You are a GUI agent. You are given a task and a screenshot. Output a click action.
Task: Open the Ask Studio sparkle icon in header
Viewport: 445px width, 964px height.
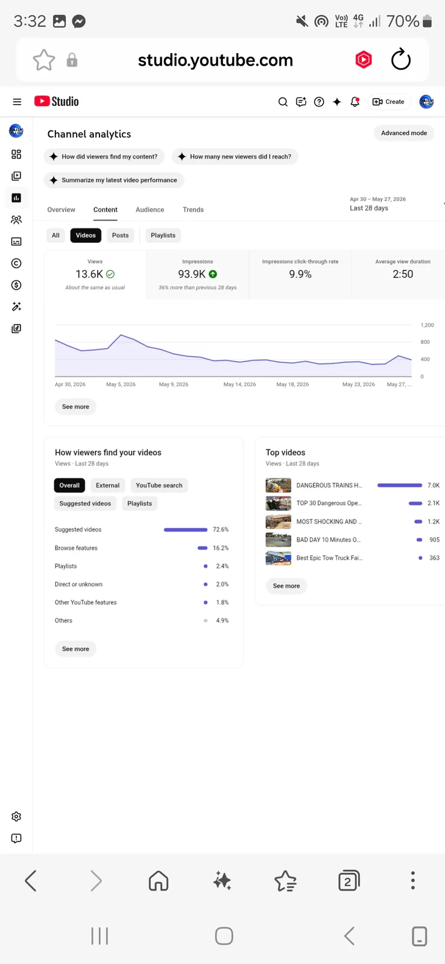point(337,102)
